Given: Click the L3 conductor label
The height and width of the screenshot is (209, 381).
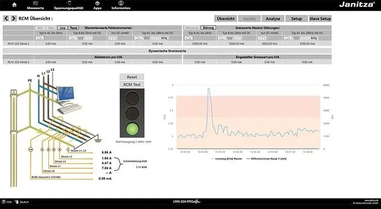Looking at the screenshot, I should (52, 70).
